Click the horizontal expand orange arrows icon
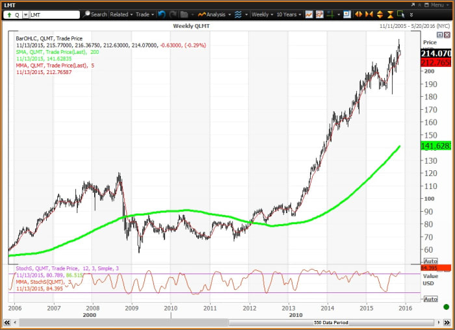455x330 pixels. [x=359, y=14]
